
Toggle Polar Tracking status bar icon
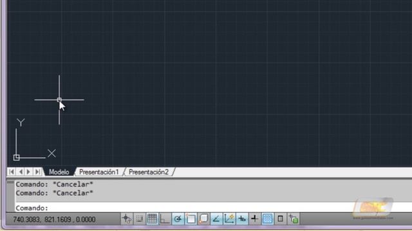(178, 219)
